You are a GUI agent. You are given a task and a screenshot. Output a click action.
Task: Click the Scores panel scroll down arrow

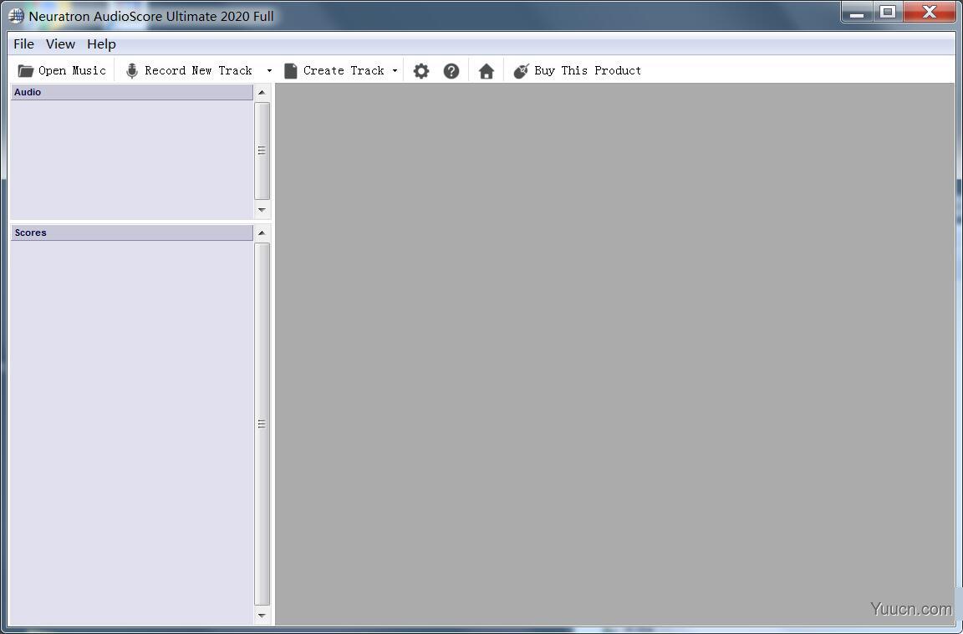[262, 616]
